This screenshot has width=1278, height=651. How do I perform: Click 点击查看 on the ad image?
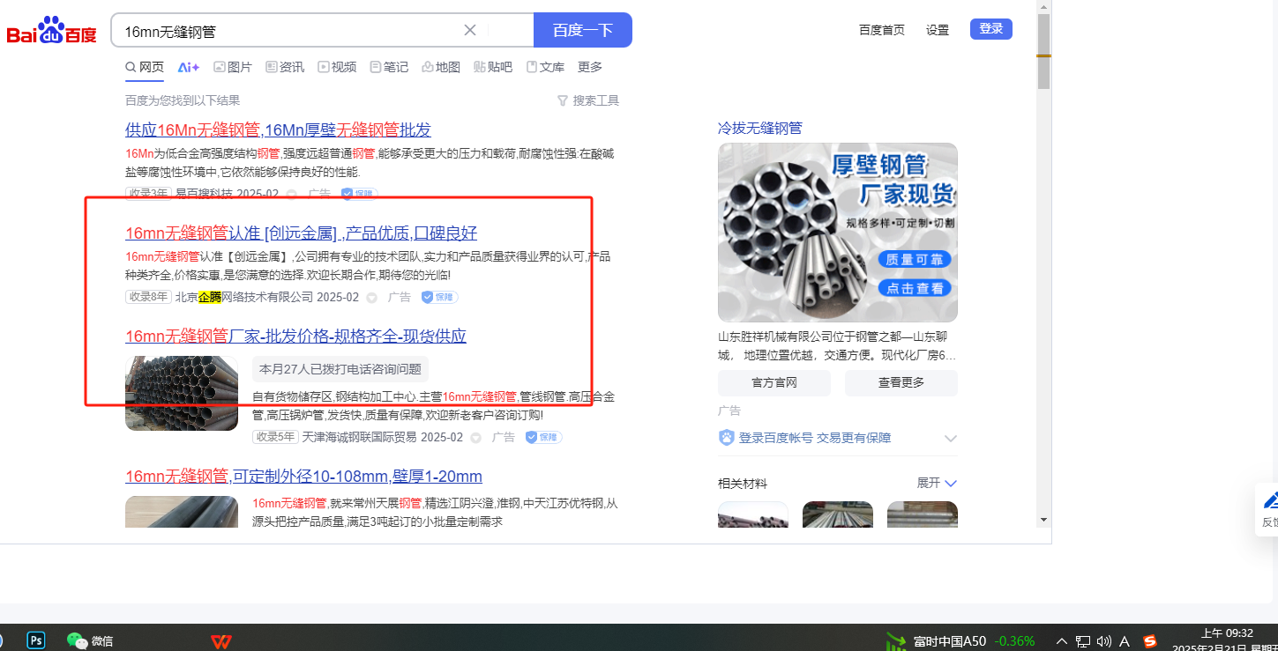tap(915, 288)
